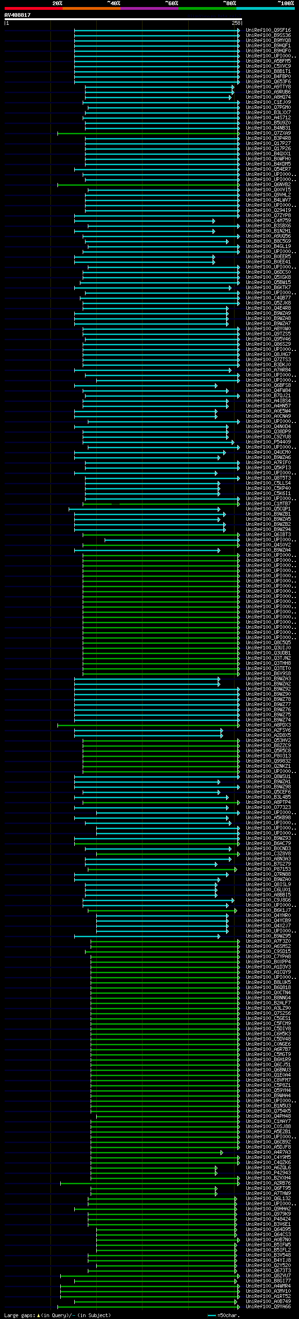Click label UniRef100_O77323
Screen dimensions: 299x1319
pos(268,808)
